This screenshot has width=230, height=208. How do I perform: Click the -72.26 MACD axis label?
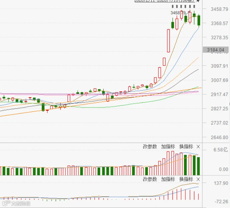221,202
